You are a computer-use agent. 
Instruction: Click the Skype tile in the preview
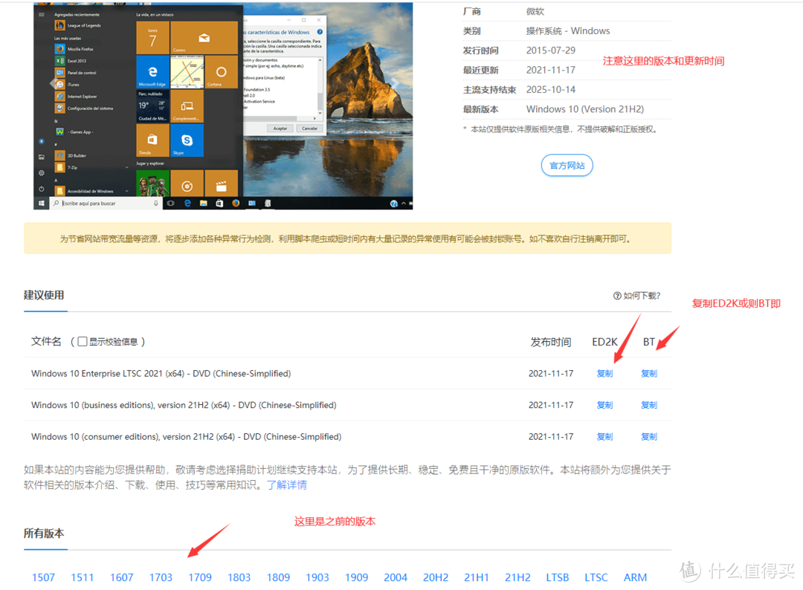pos(187,140)
